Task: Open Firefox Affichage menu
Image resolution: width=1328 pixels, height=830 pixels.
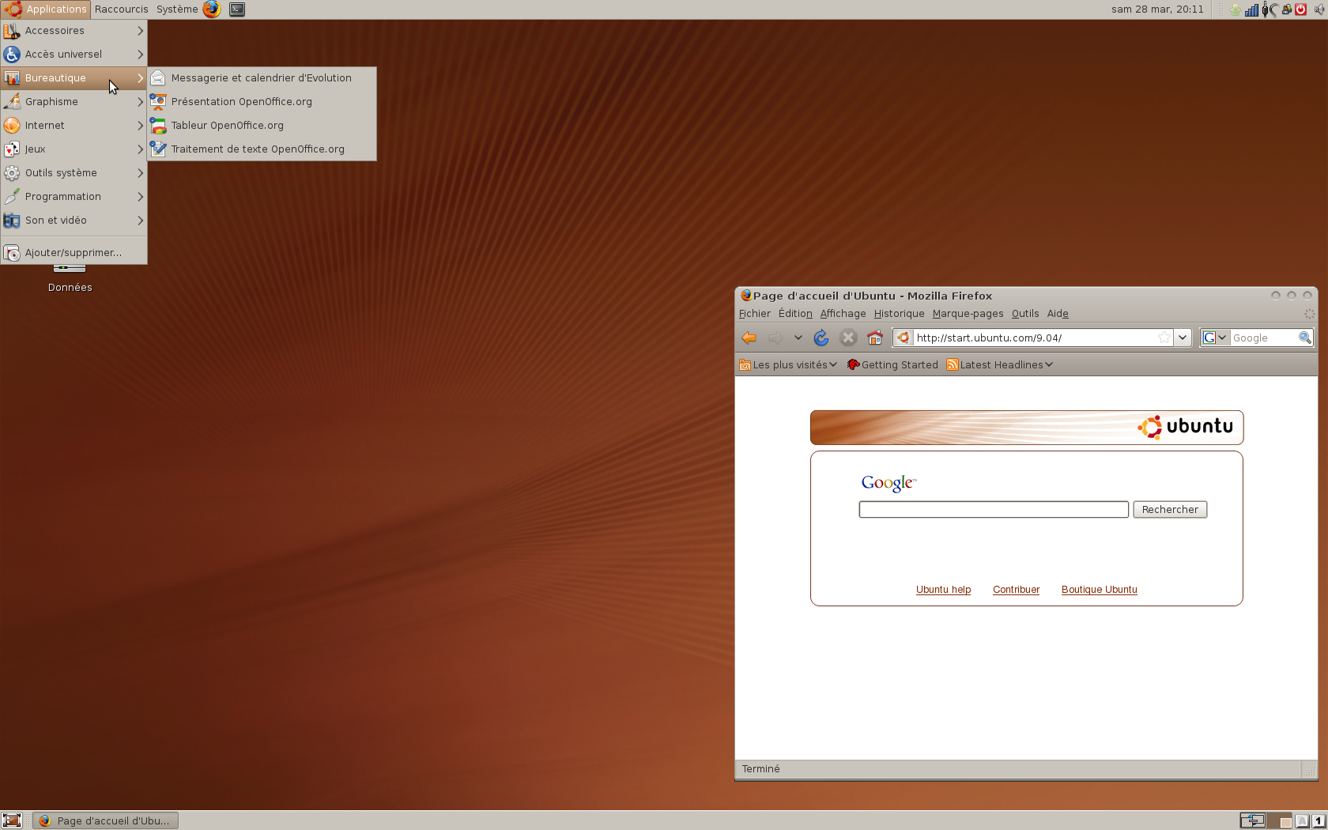Action: (843, 314)
